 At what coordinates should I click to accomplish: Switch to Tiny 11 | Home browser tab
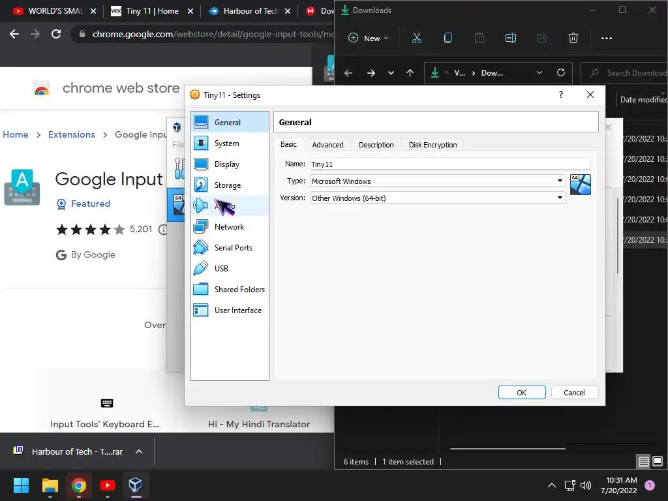point(151,11)
